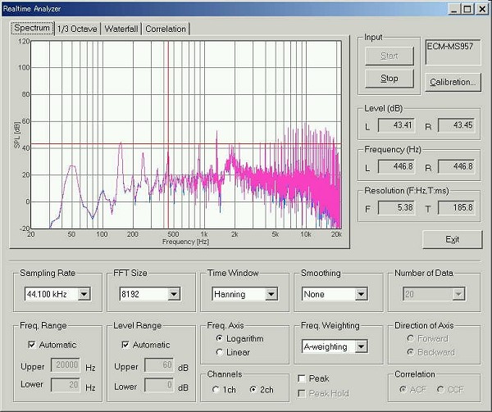Open the Calibration dialog
This screenshot has width=492, height=412.
click(x=453, y=82)
